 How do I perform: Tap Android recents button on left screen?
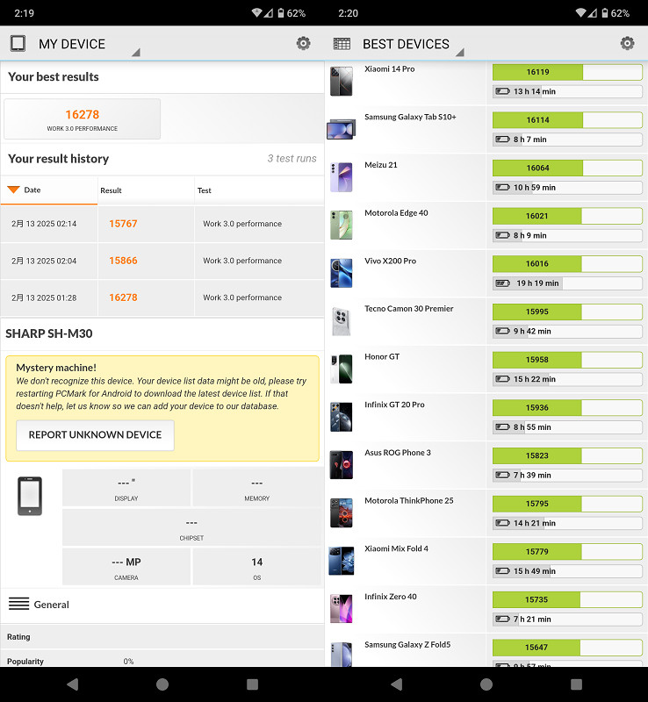[x=252, y=684]
